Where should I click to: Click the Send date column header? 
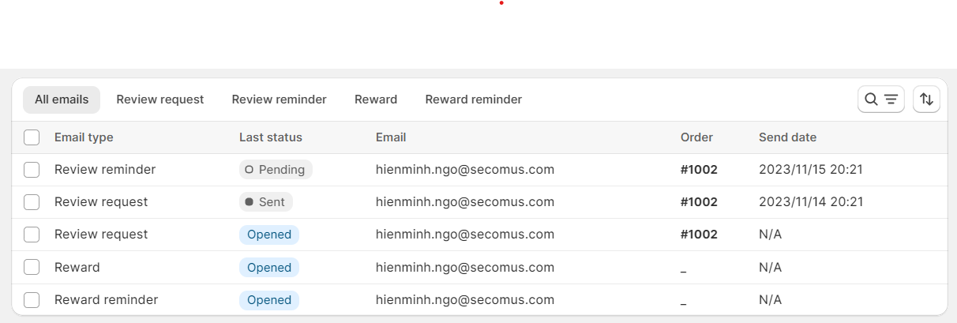pos(788,137)
